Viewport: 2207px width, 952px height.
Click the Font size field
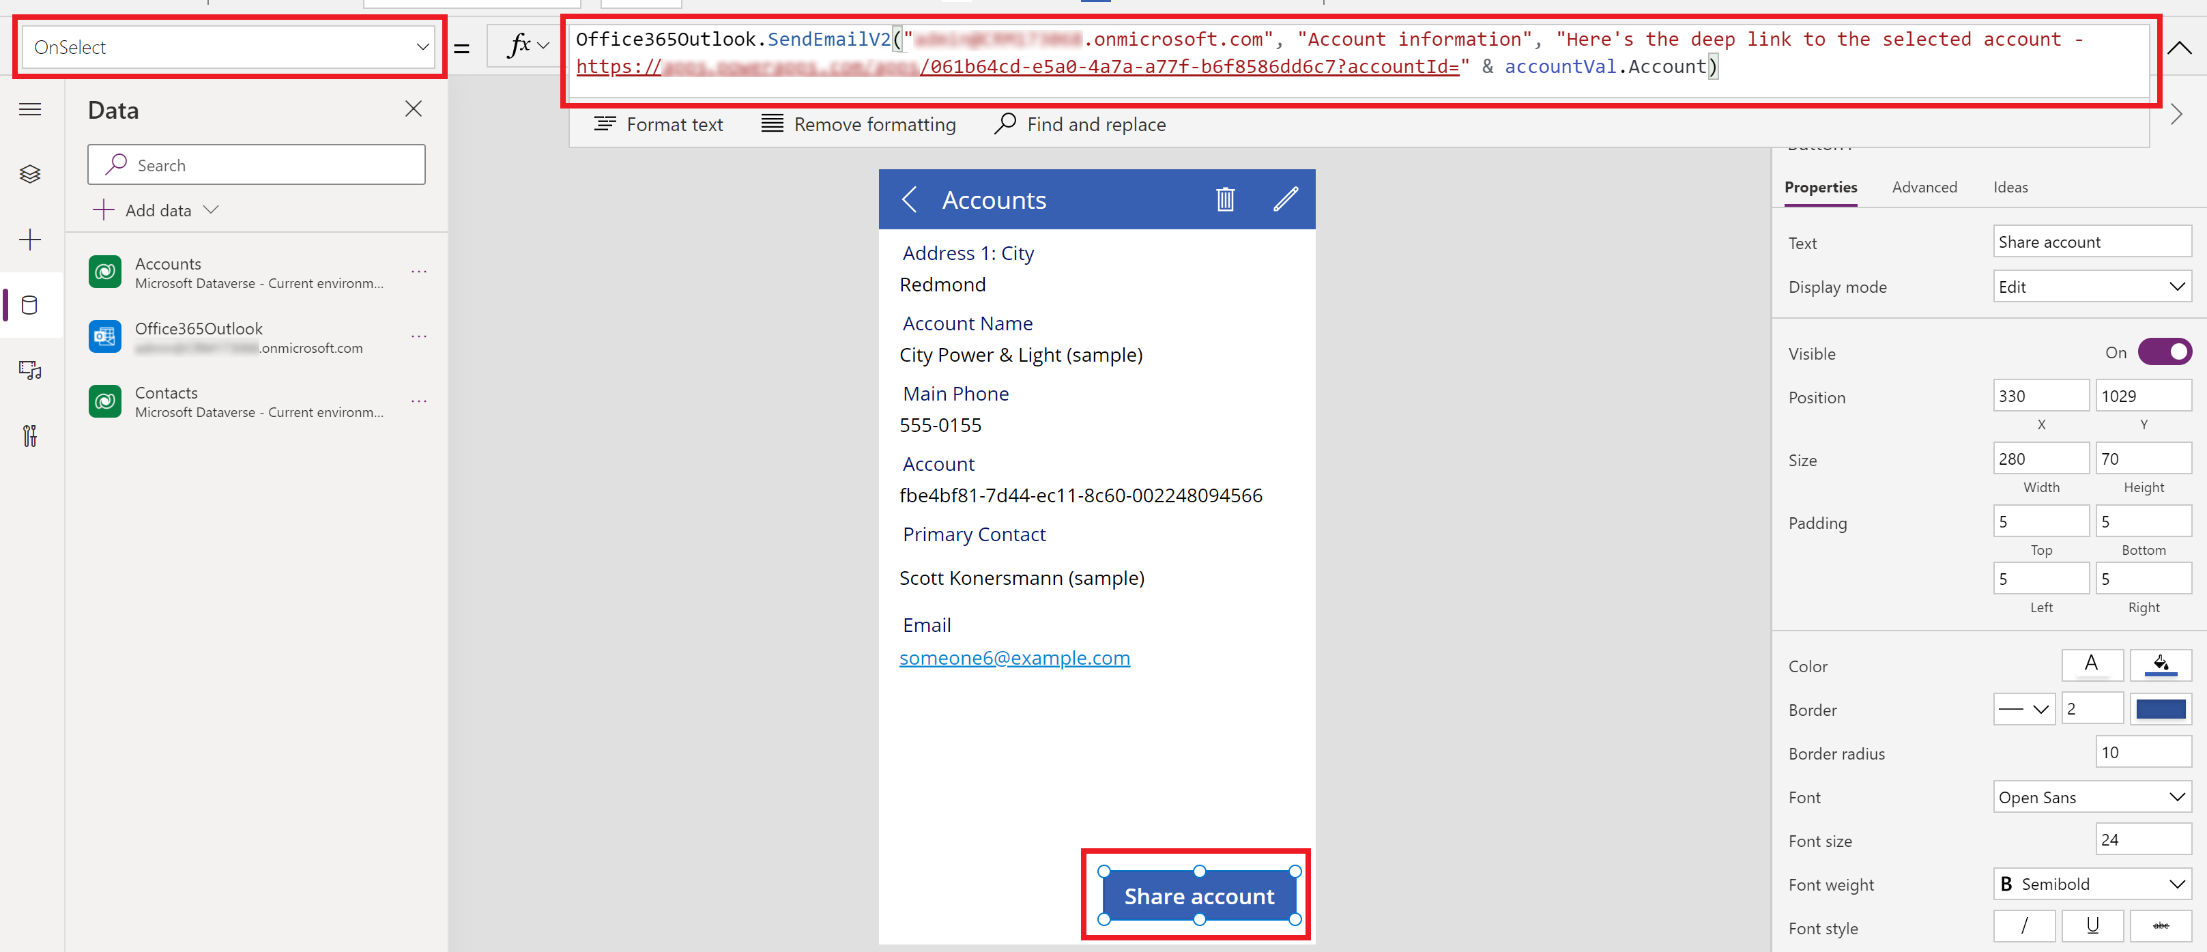pyautogui.click(x=2144, y=840)
